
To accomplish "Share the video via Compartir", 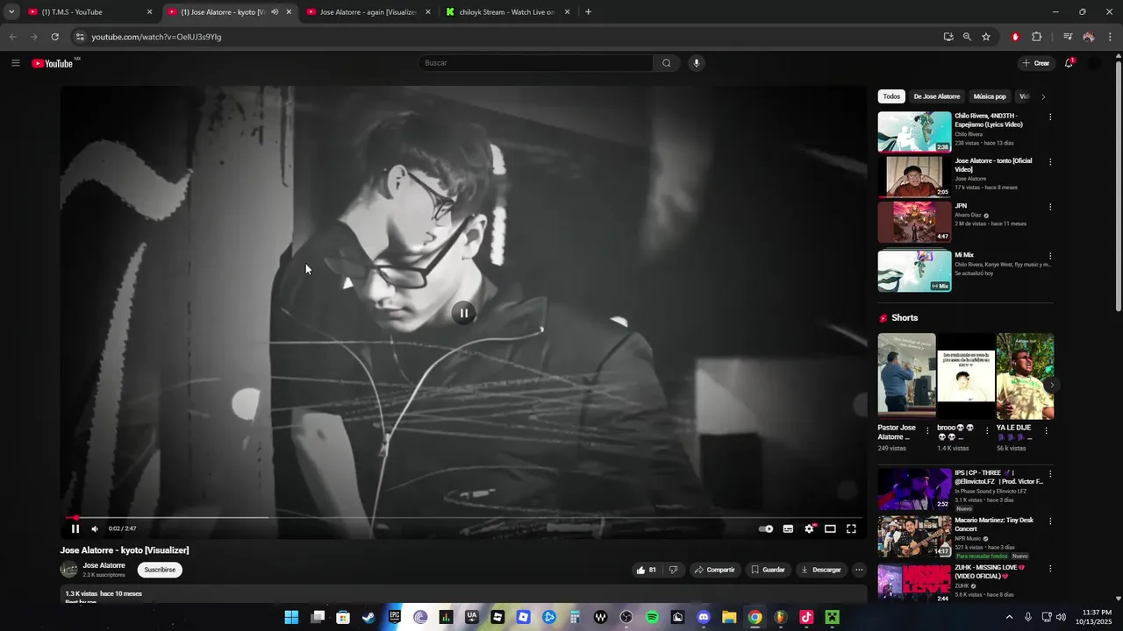I will point(715,570).
